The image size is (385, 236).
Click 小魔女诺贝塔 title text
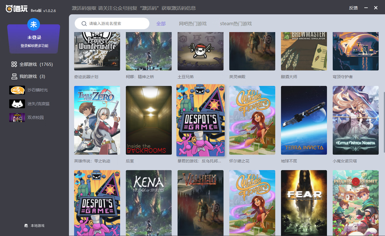pos(345,161)
